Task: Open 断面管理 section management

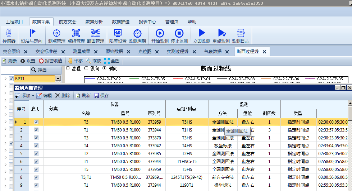Action: [95, 36]
